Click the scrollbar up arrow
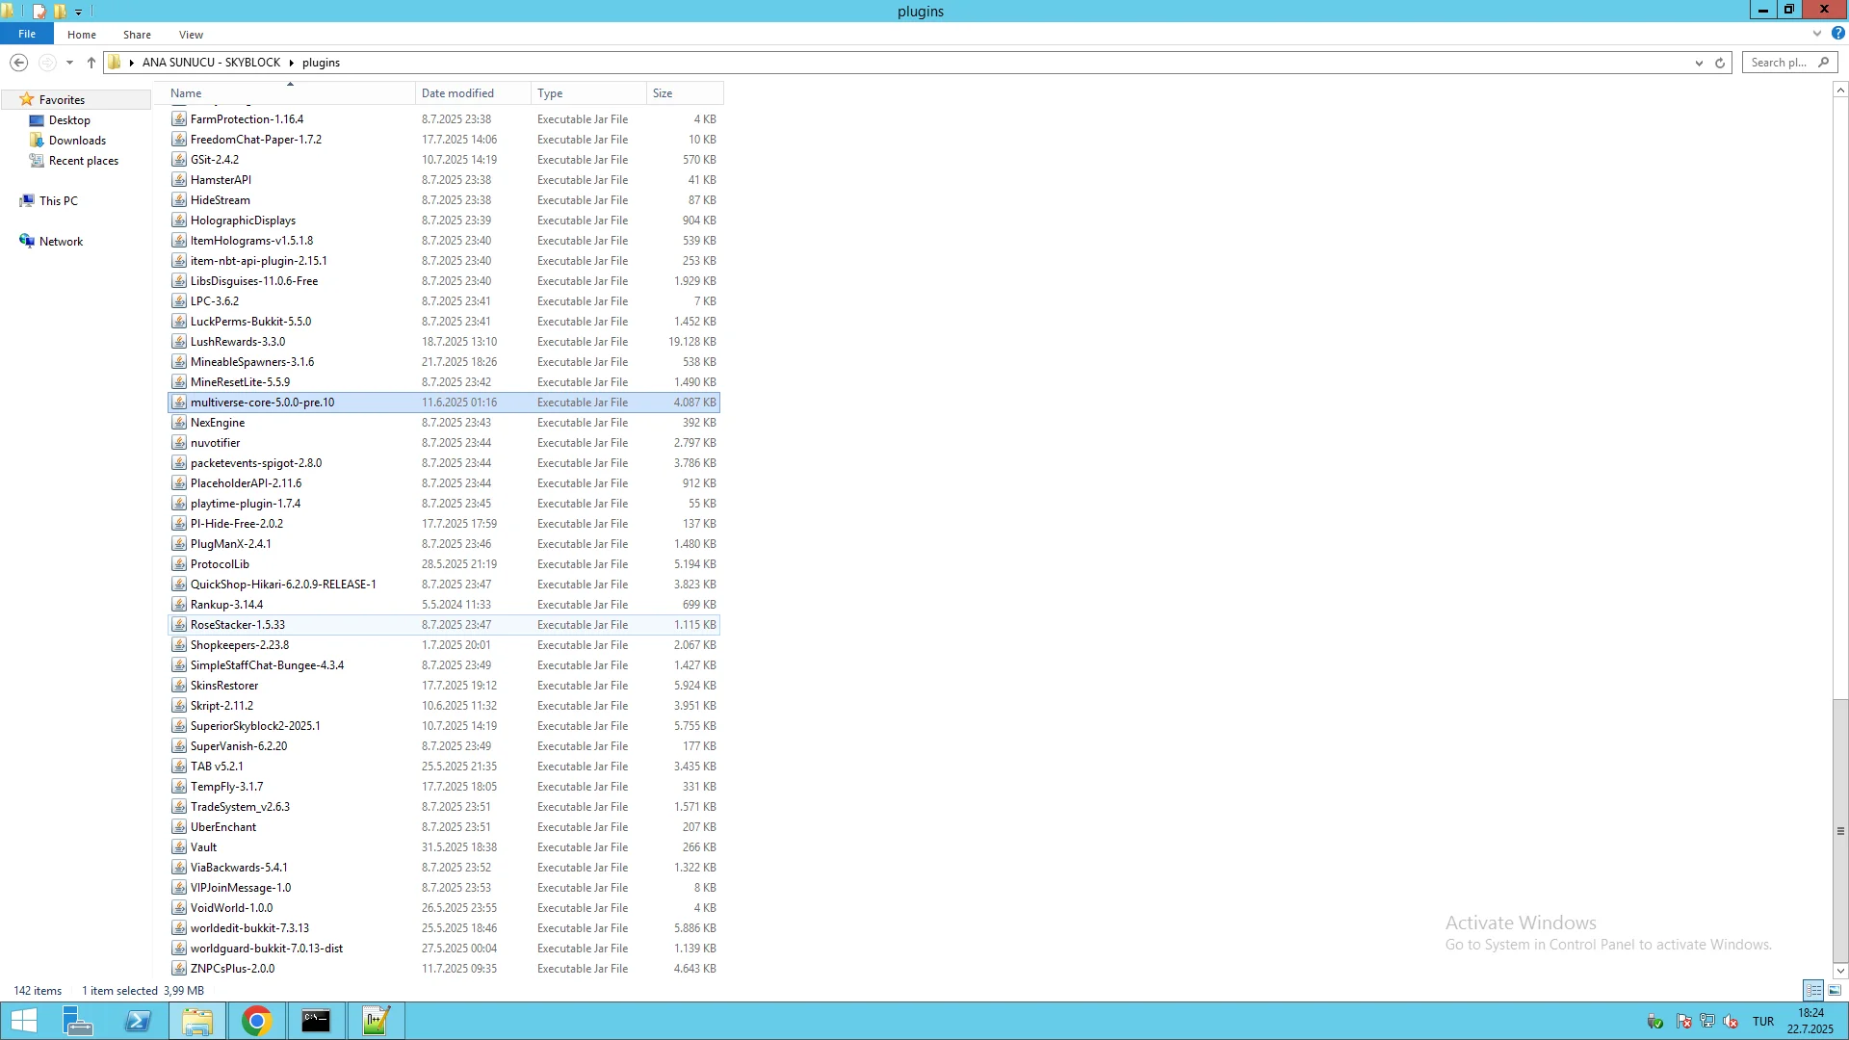This screenshot has width=1849, height=1040. point(1840,90)
